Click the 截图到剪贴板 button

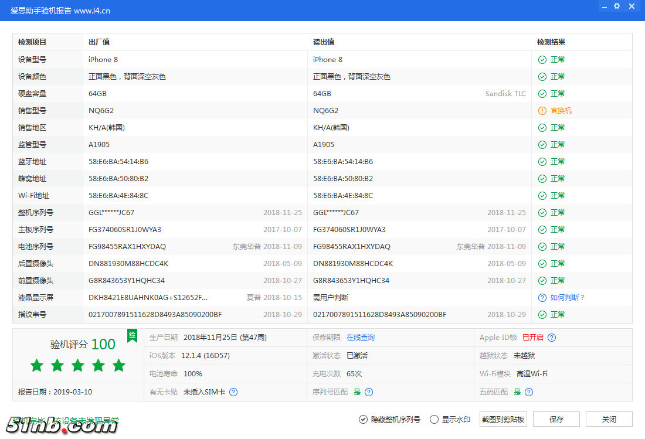503,419
